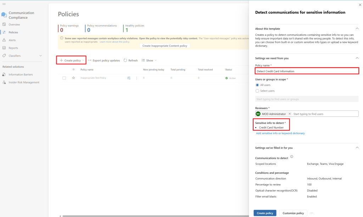Viewport: 363px width, 217px height.
Task: Remove MOD Administrator from Reviewers
Action: tap(290, 114)
